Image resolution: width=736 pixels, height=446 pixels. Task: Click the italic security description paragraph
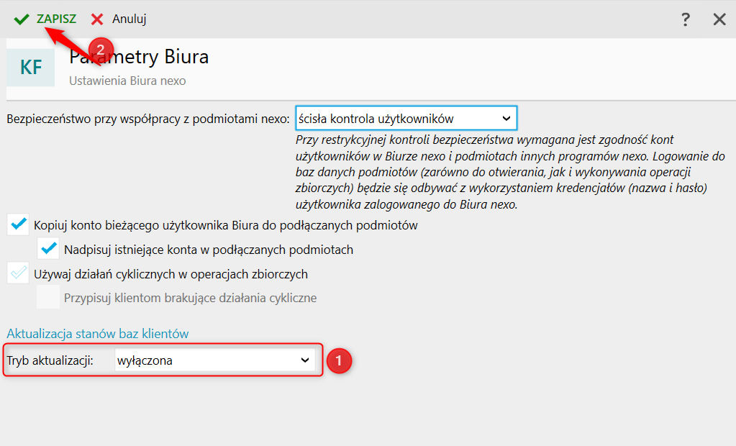pyautogui.click(x=510, y=172)
